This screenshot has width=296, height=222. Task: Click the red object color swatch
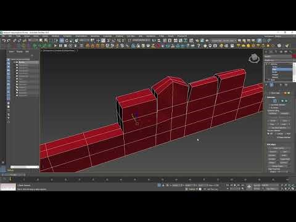pyautogui.click(x=294, y=56)
